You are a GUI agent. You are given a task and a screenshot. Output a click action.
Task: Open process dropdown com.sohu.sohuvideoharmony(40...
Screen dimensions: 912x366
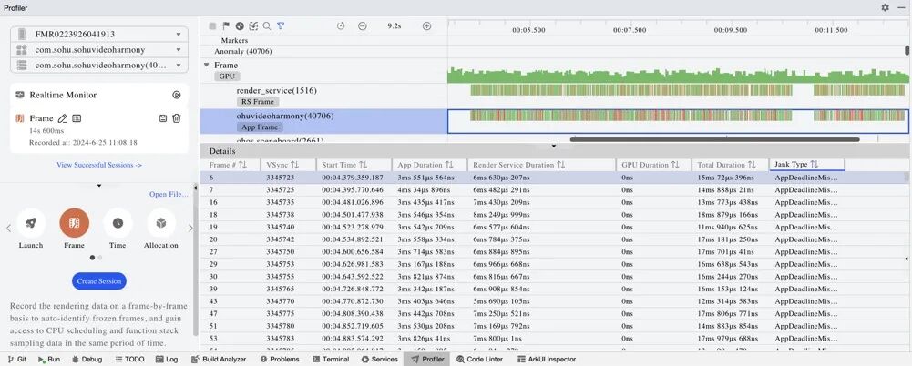[x=99, y=65]
